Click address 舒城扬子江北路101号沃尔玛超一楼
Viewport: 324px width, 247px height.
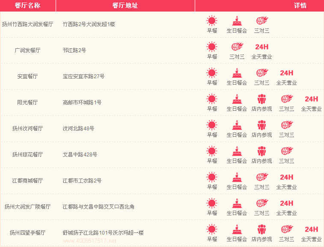click(103, 233)
